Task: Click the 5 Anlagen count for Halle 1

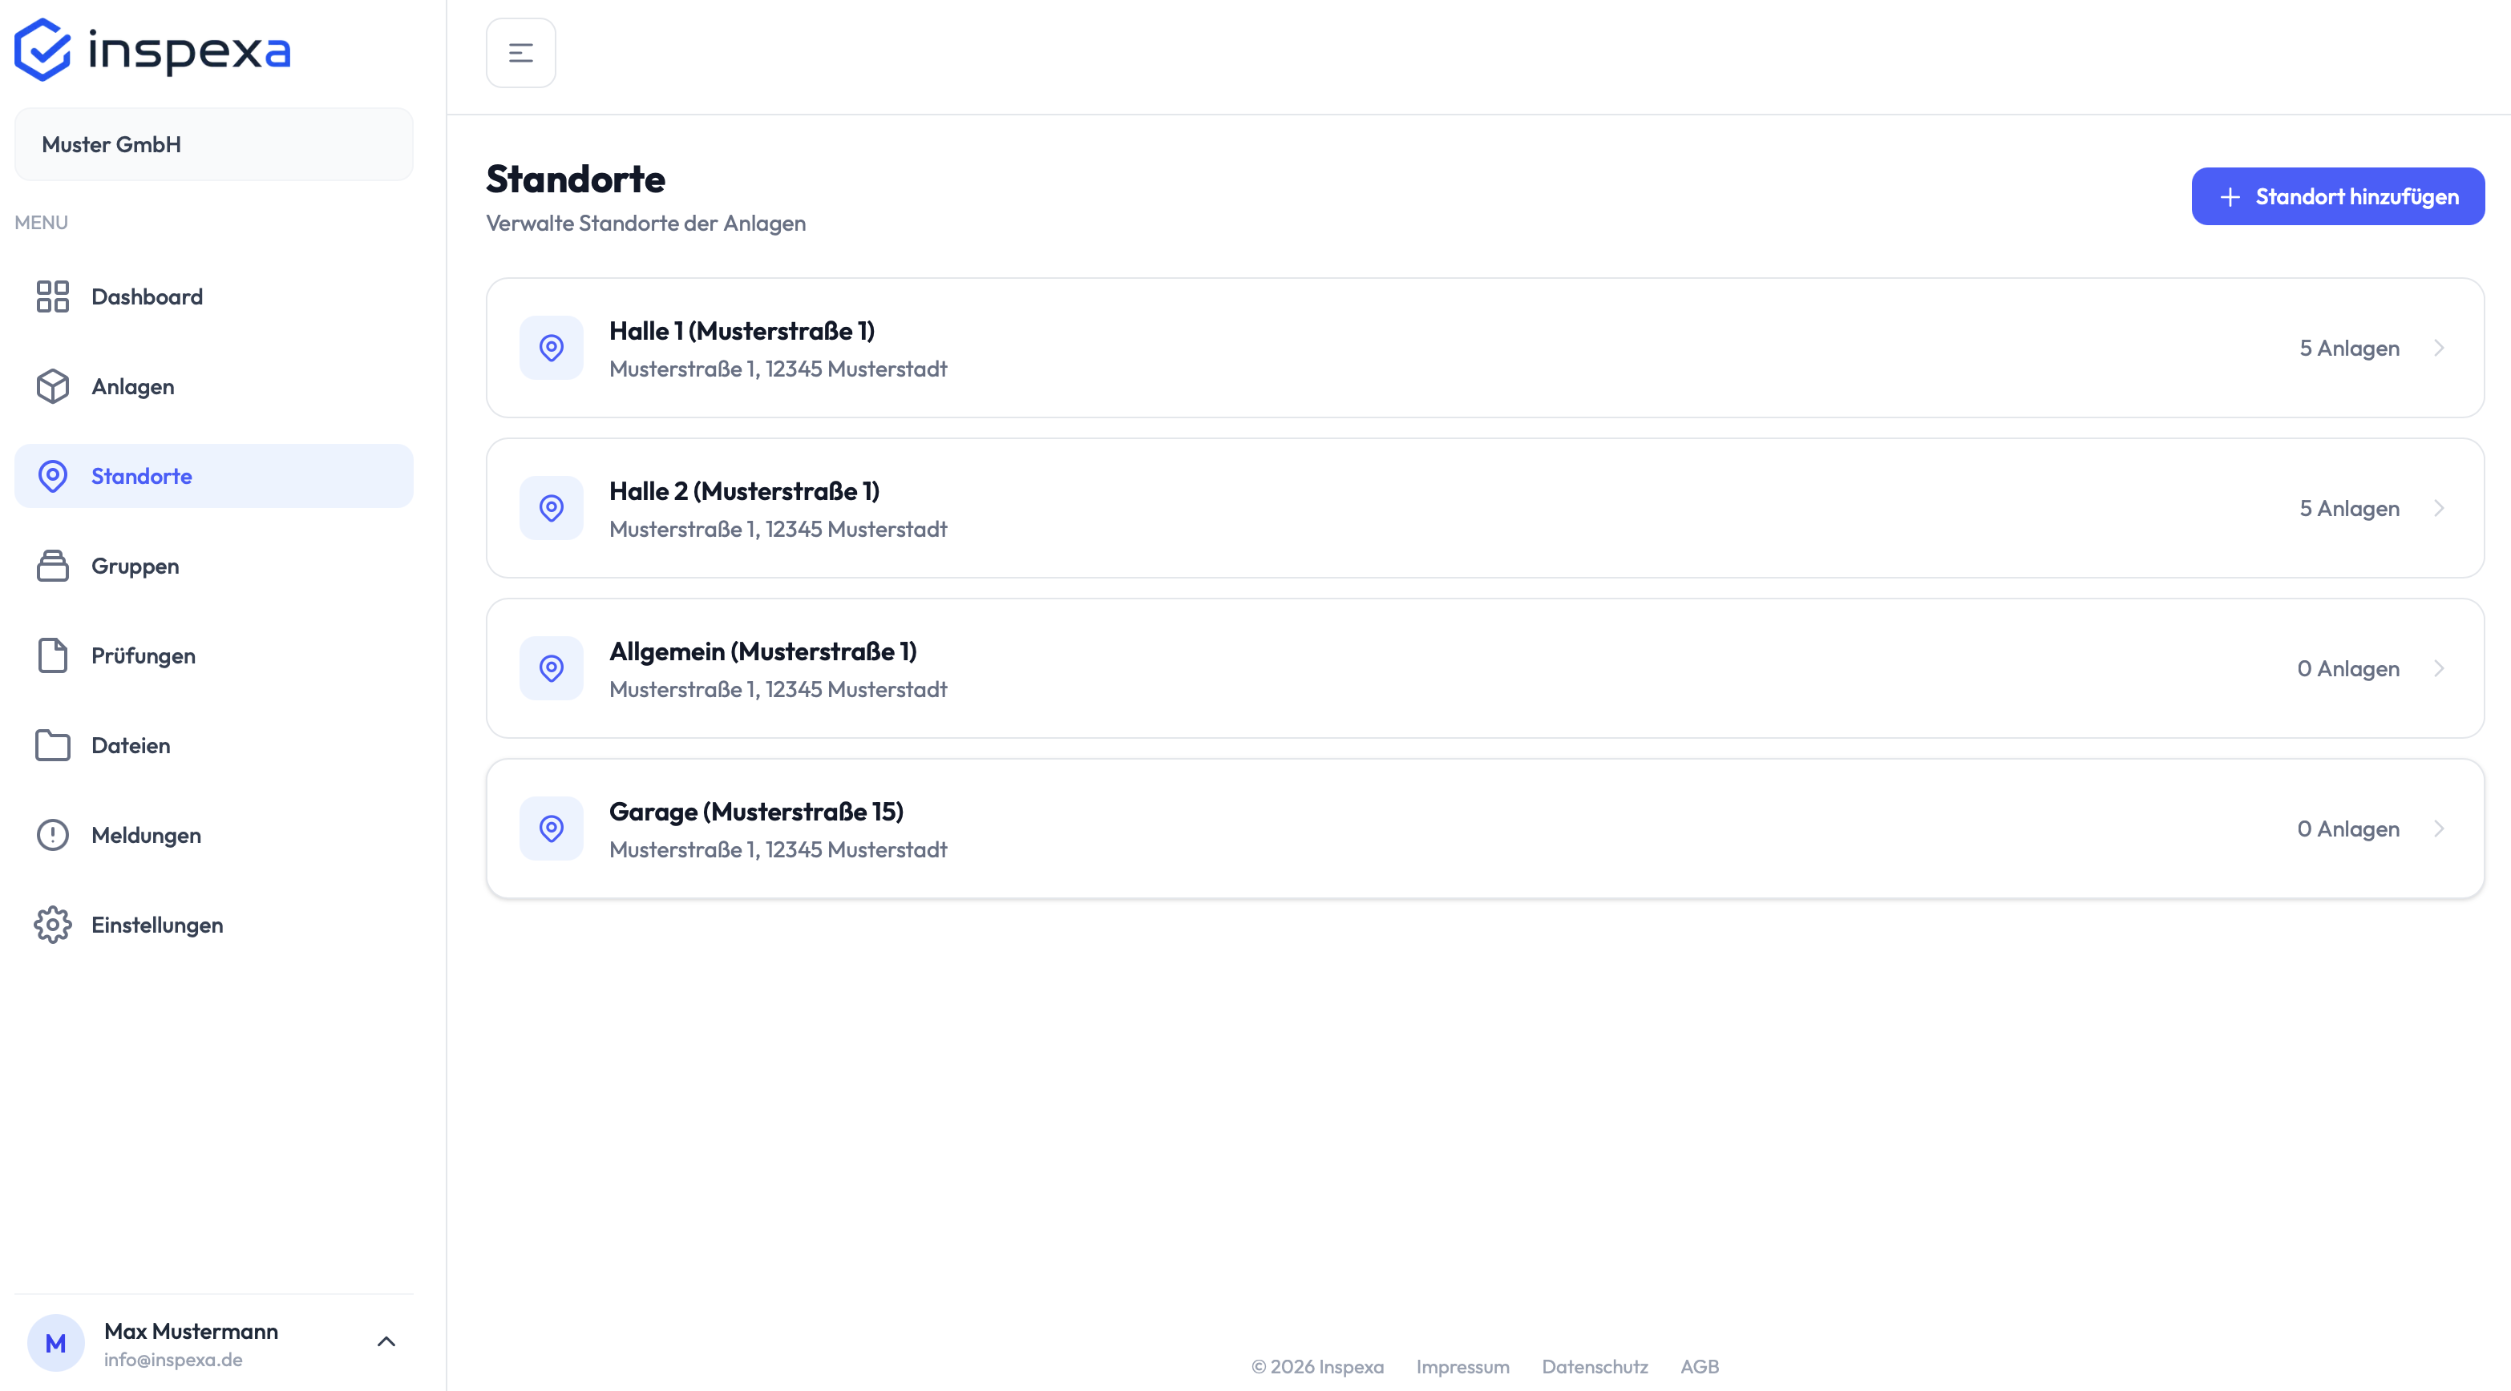Action: tap(2349, 348)
